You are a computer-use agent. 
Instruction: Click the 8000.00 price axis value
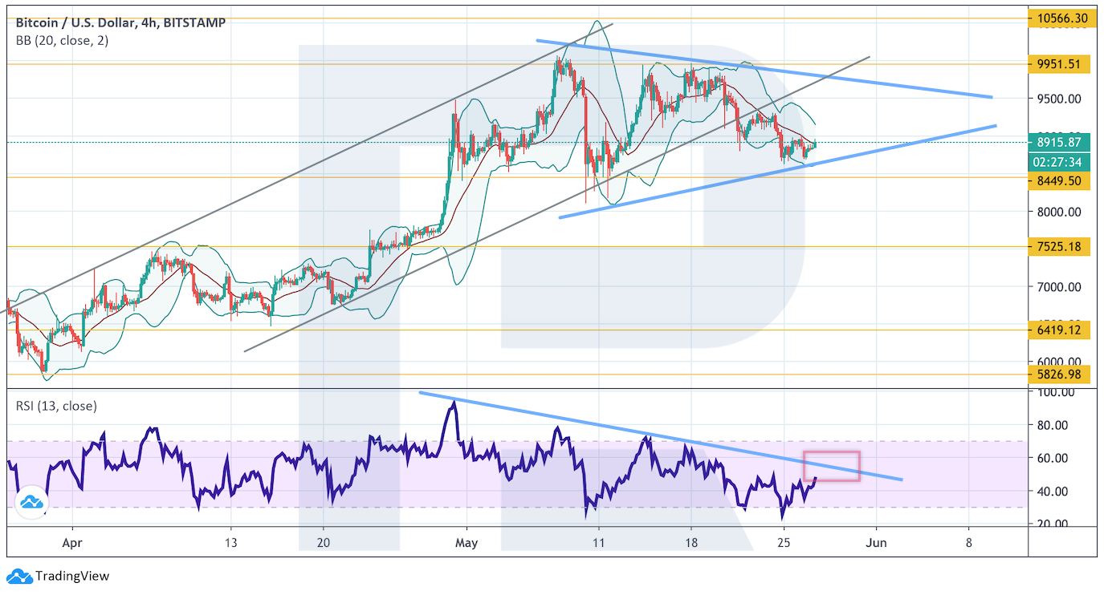(1057, 212)
